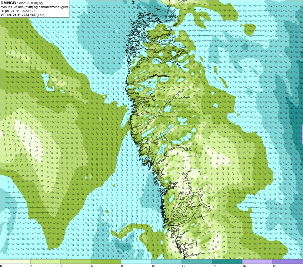Click the '(+4 h)' forecast offset text
This screenshot has height=268, width=303.
point(41,15)
